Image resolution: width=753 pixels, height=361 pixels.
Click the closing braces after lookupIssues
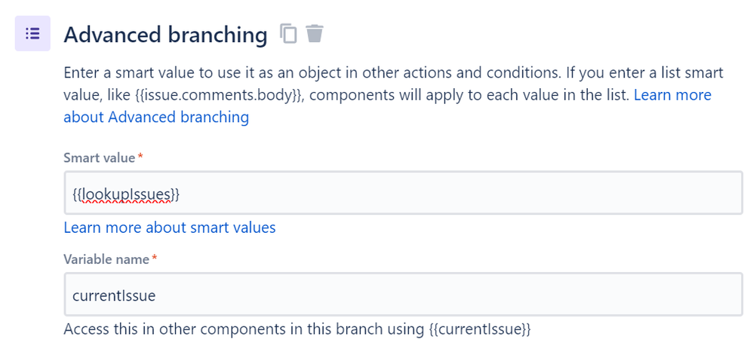(176, 194)
